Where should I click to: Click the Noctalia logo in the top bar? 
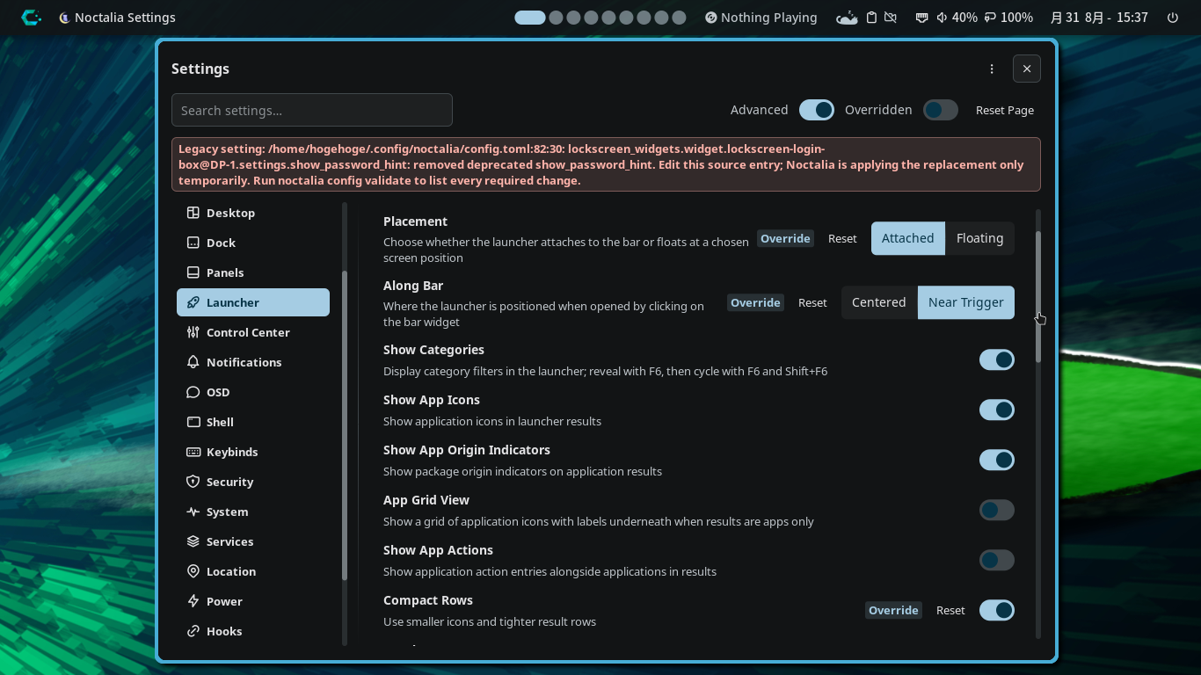pyautogui.click(x=31, y=18)
